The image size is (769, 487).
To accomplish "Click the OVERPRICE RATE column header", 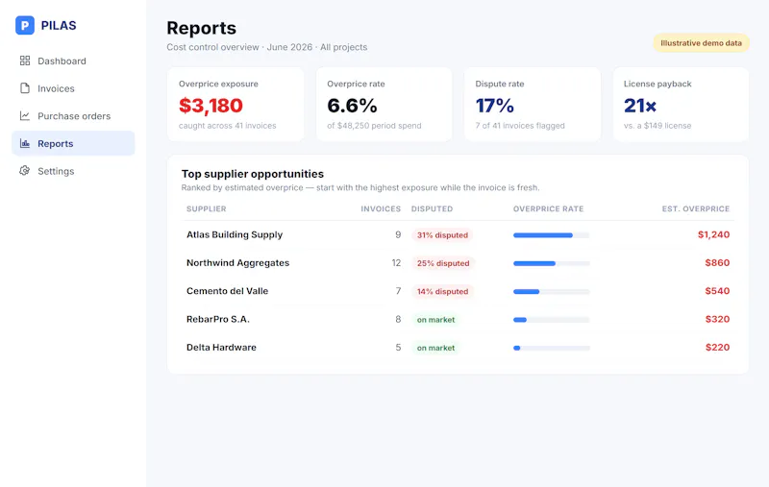I will click(548, 208).
